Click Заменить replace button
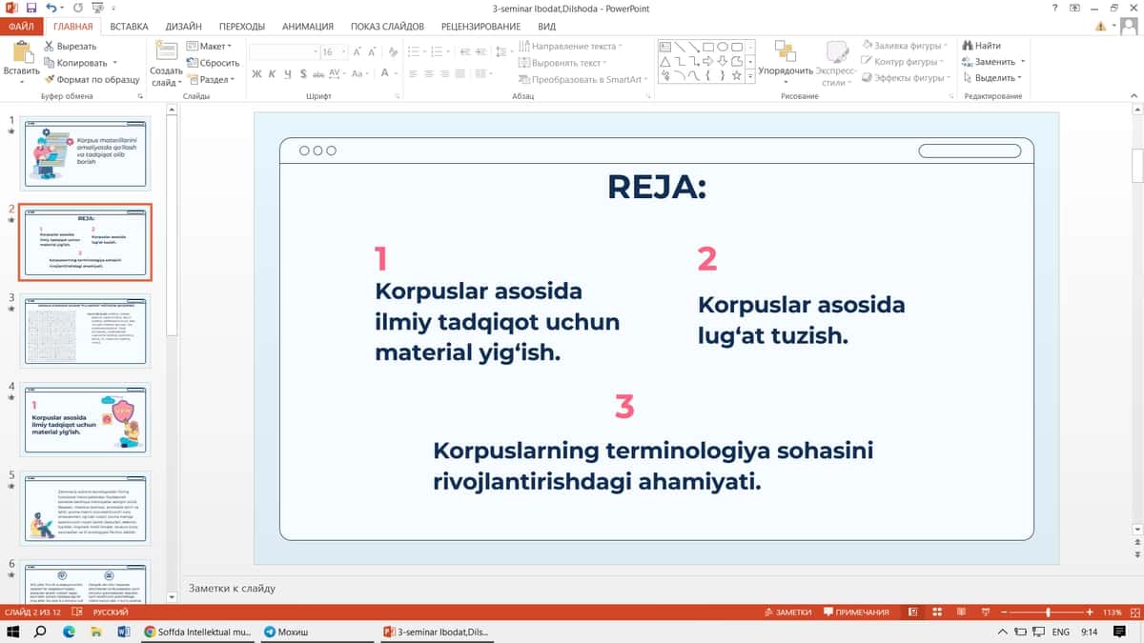 click(x=991, y=62)
